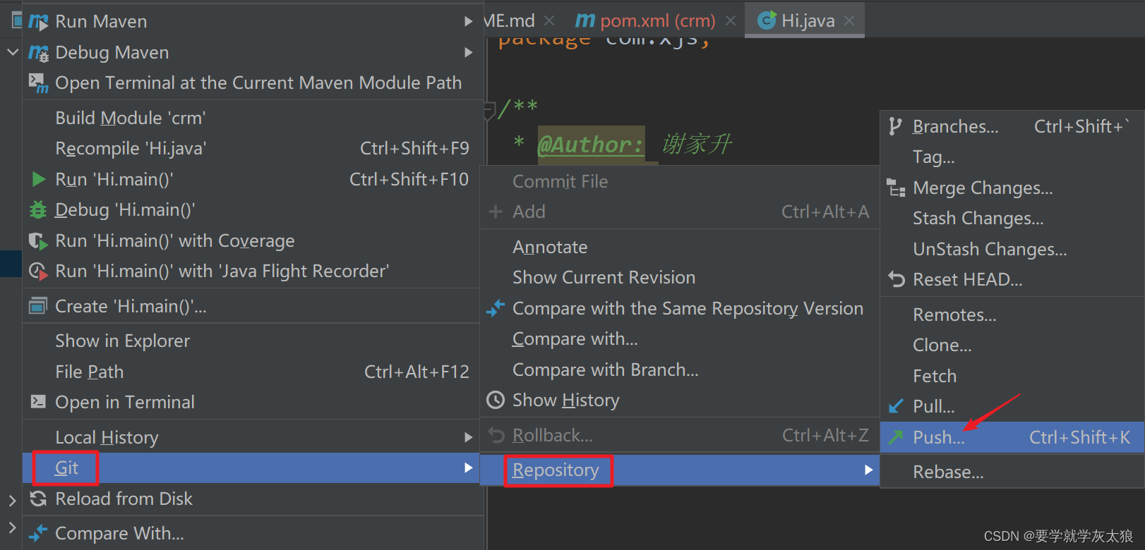This screenshot has height=550, width=1145.
Task: Click the Branches icon
Action: point(895,126)
